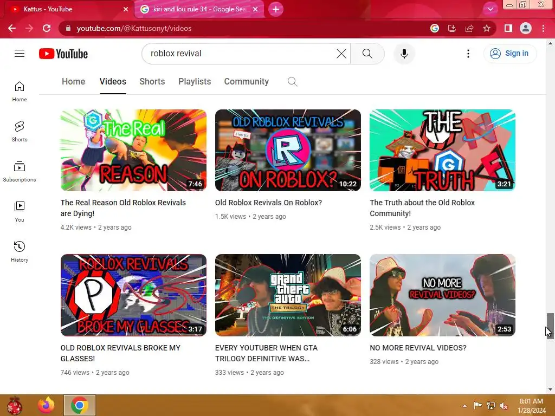Toggle the Chrome side panel
The width and height of the screenshot is (555, 416).
click(508, 28)
